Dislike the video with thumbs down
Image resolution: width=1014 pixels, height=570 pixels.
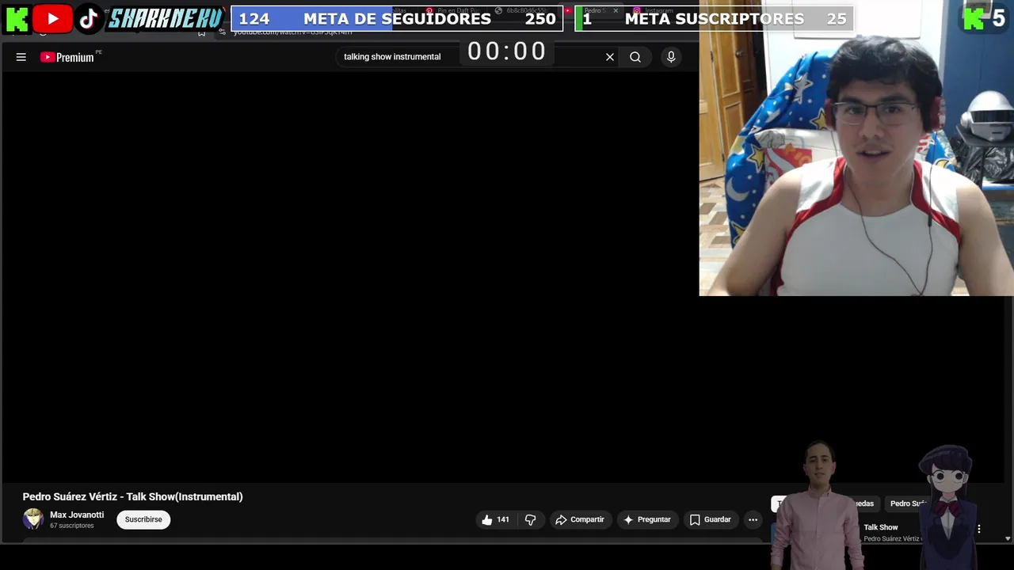point(531,520)
